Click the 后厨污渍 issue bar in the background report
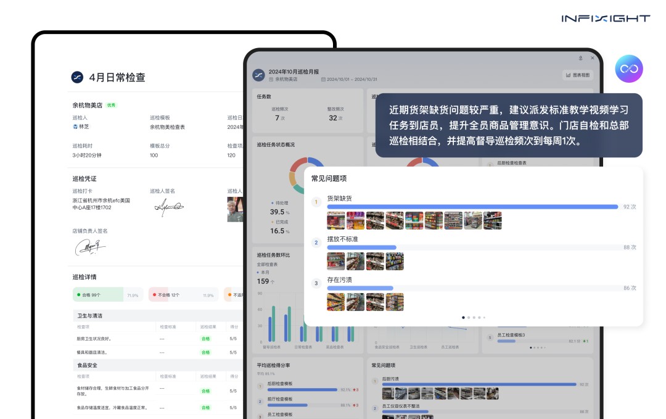 [479, 384]
